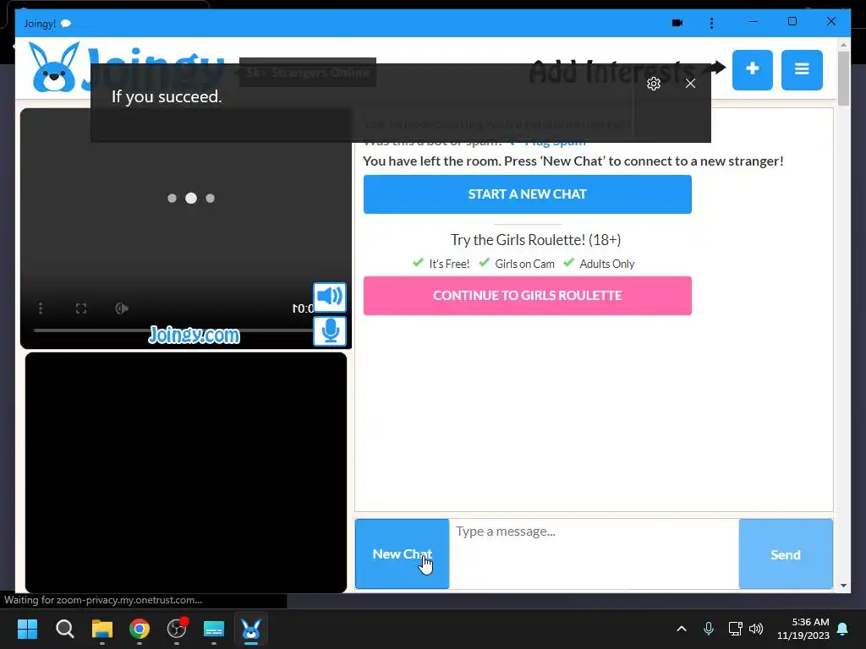This screenshot has height=649, width=866.
Task: Click the video player volume icon
Action: point(122,308)
